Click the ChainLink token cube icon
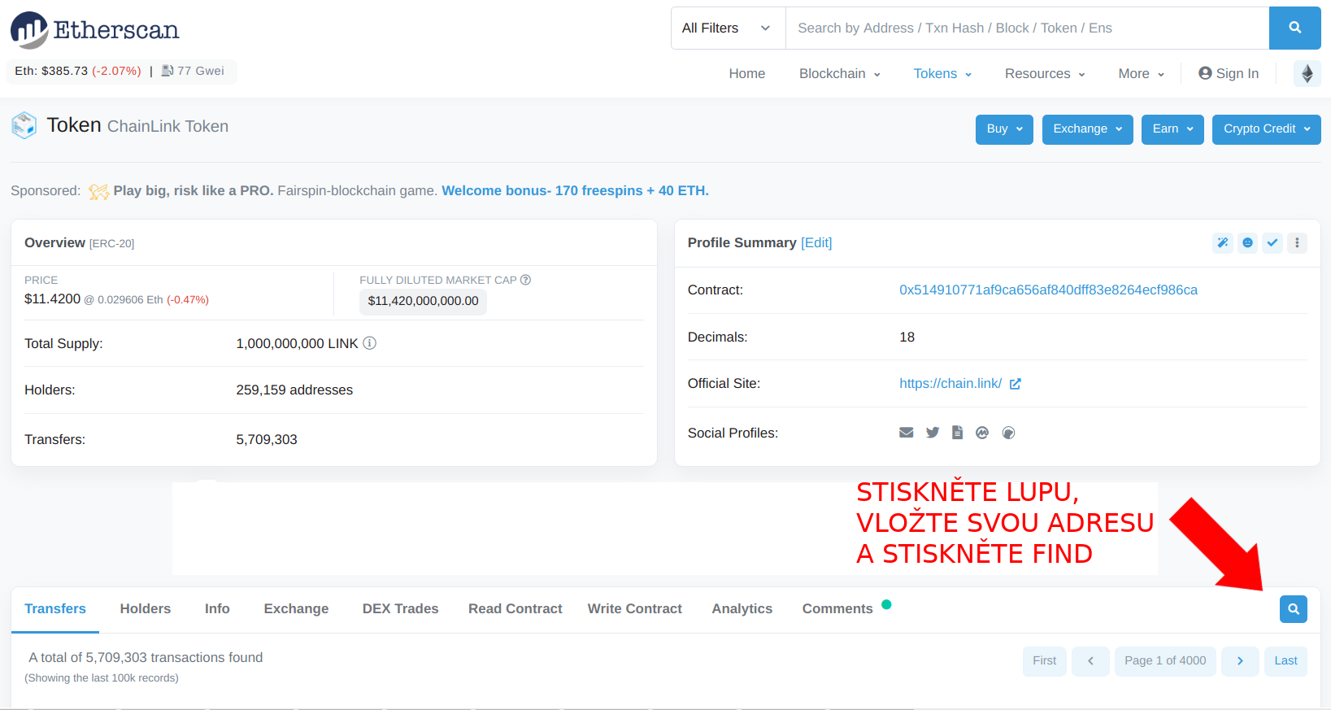 click(x=24, y=125)
